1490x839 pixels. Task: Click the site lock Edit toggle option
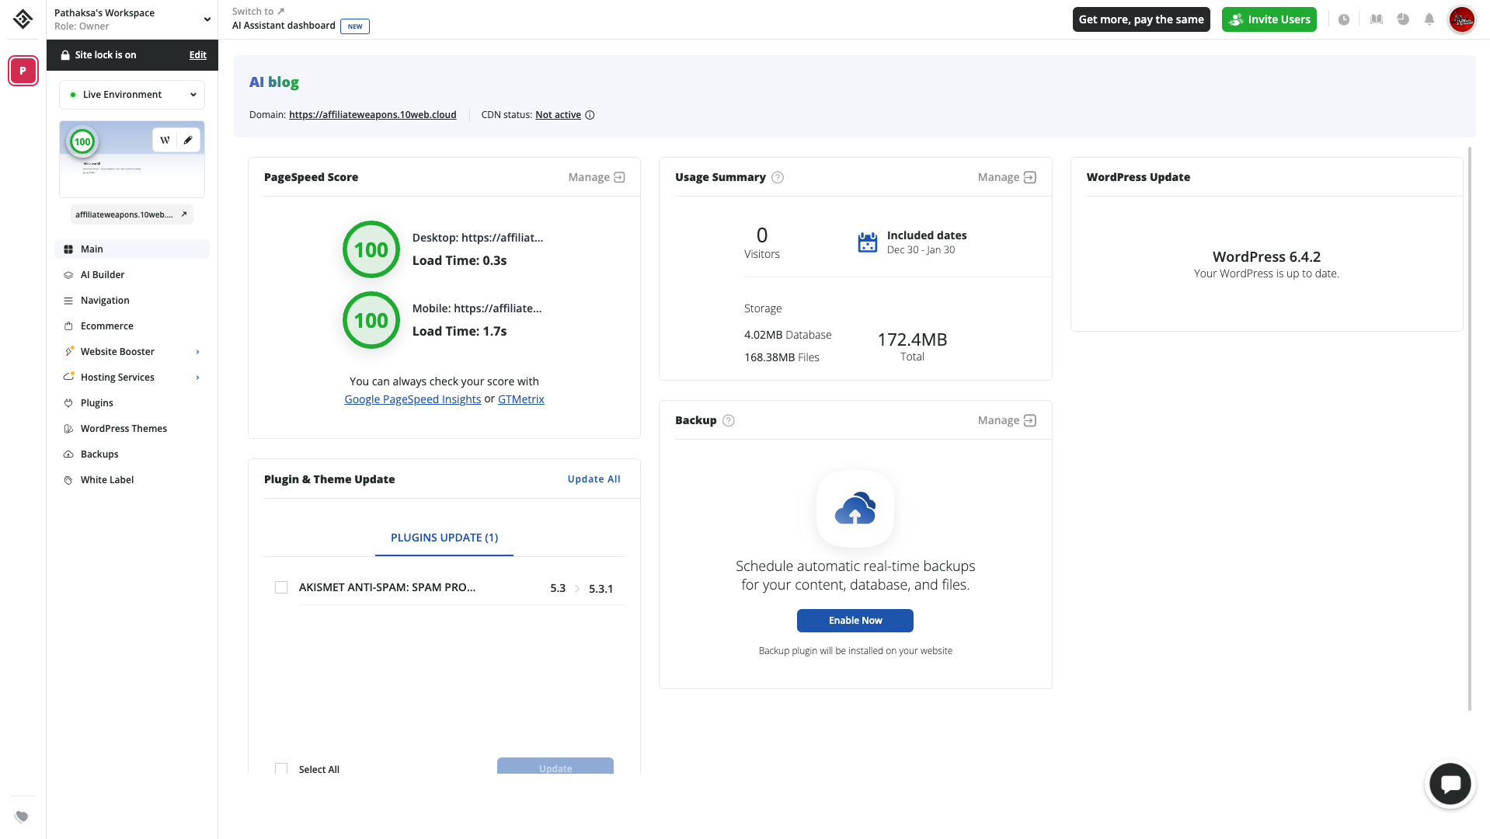197,55
